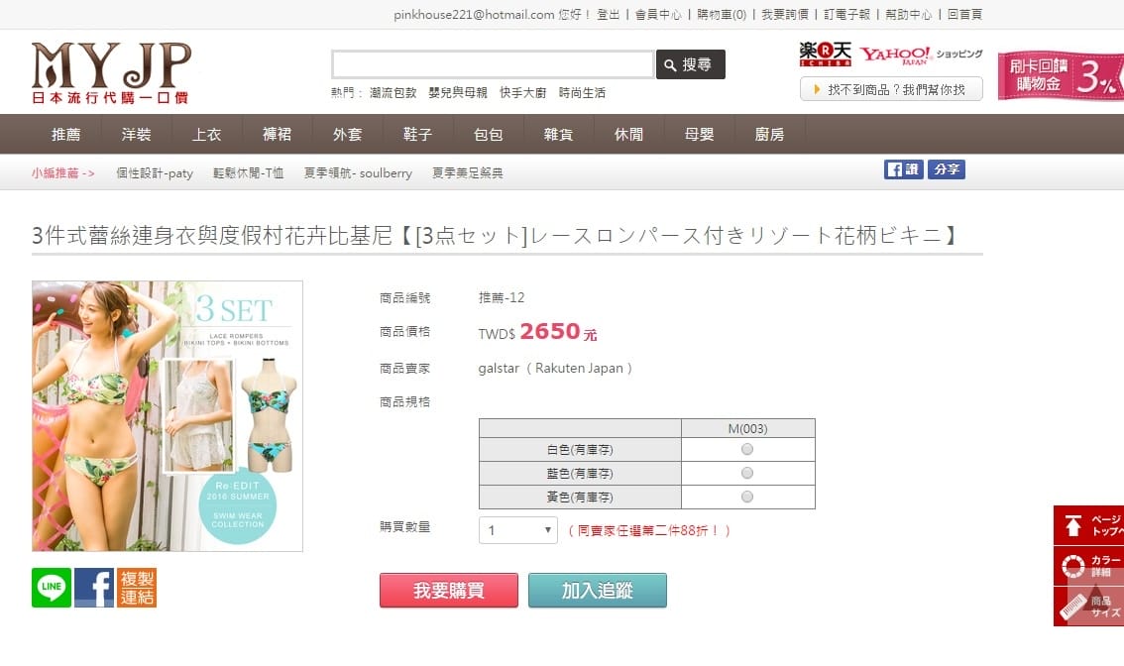This screenshot has width=1124, height=666.
Task: Click the orange 複製連結 copy link icon
Action: pyautogui.click(x=137, y=588)
